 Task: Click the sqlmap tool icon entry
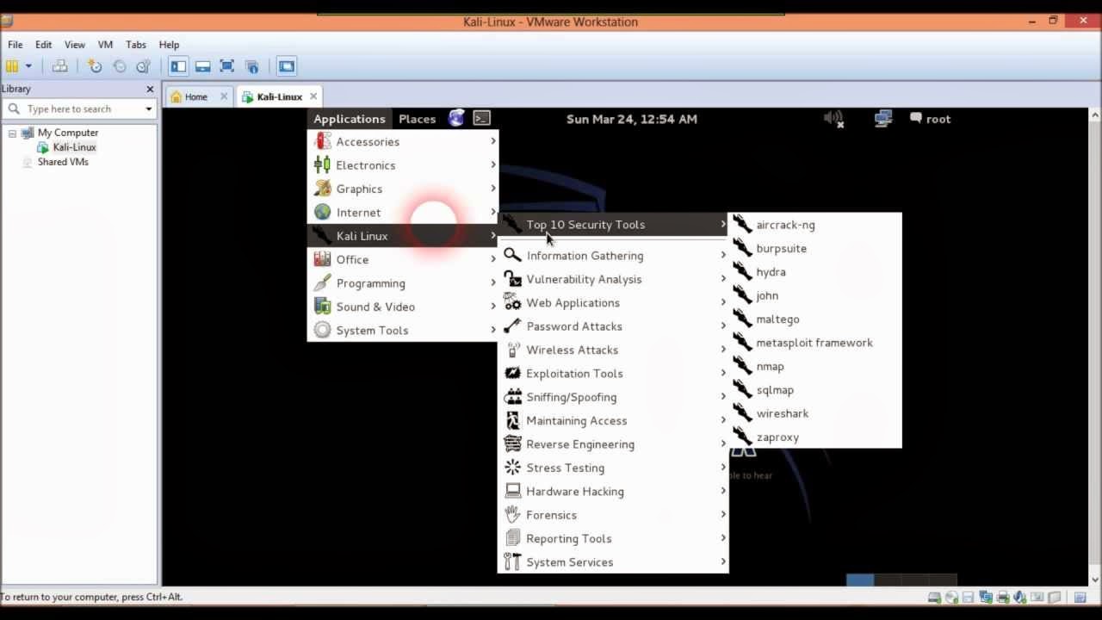(742, 389)
